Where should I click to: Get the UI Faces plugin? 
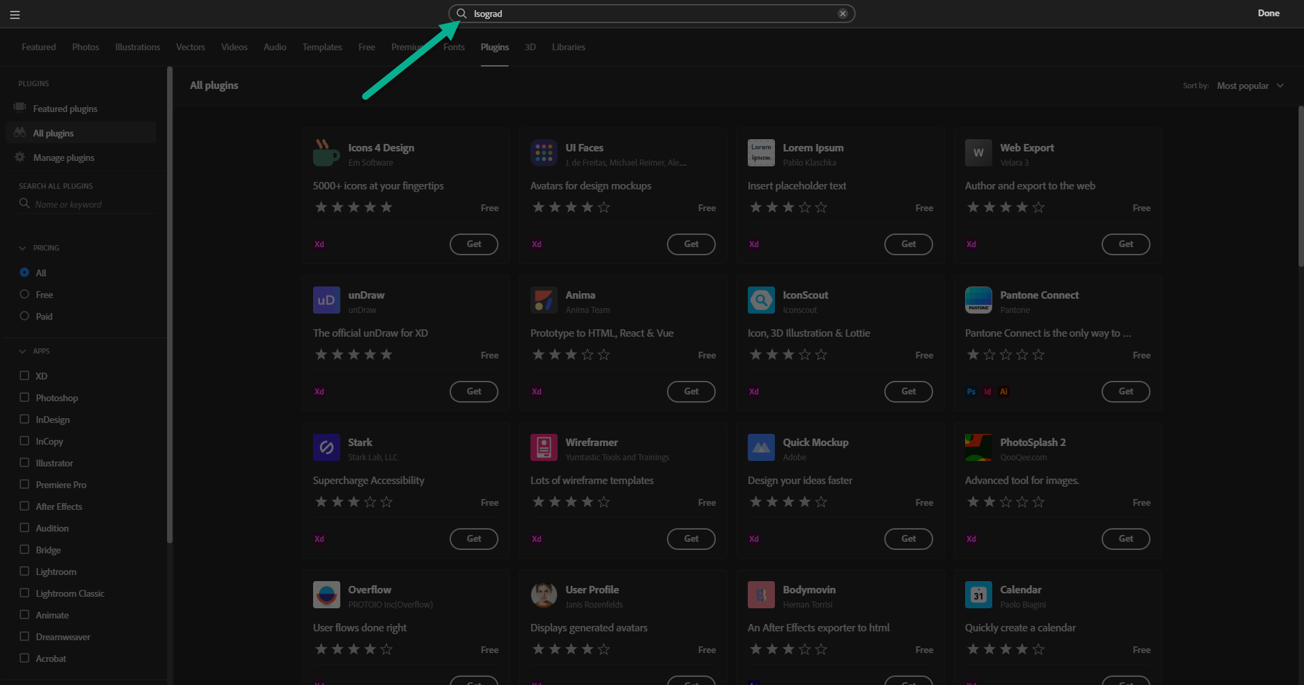click(x=691, y=244)
